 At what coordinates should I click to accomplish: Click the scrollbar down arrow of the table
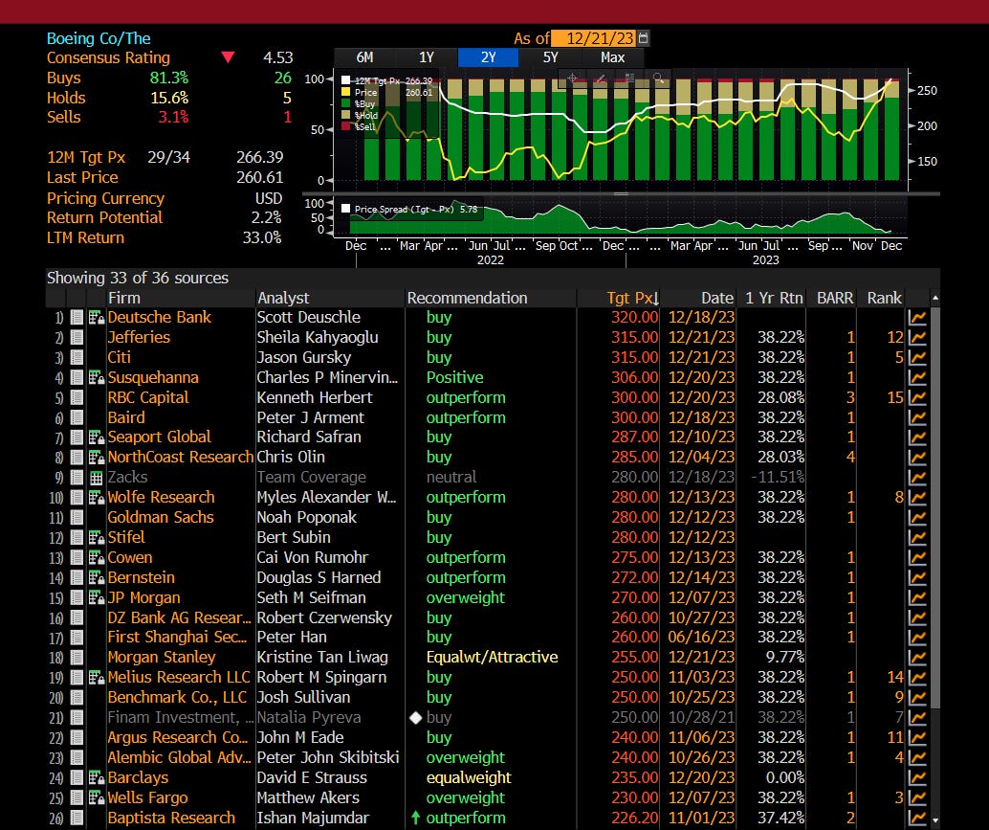[x=935, y=820]
